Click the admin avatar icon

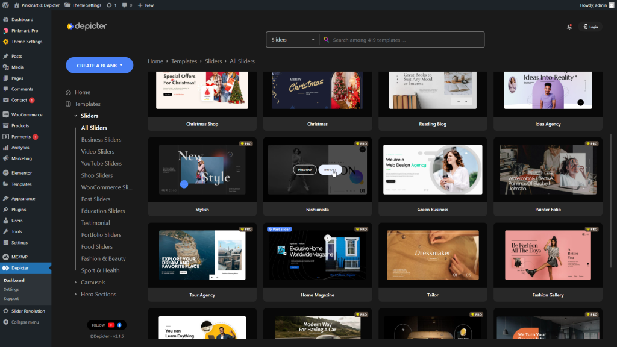(x=612, y=5)
